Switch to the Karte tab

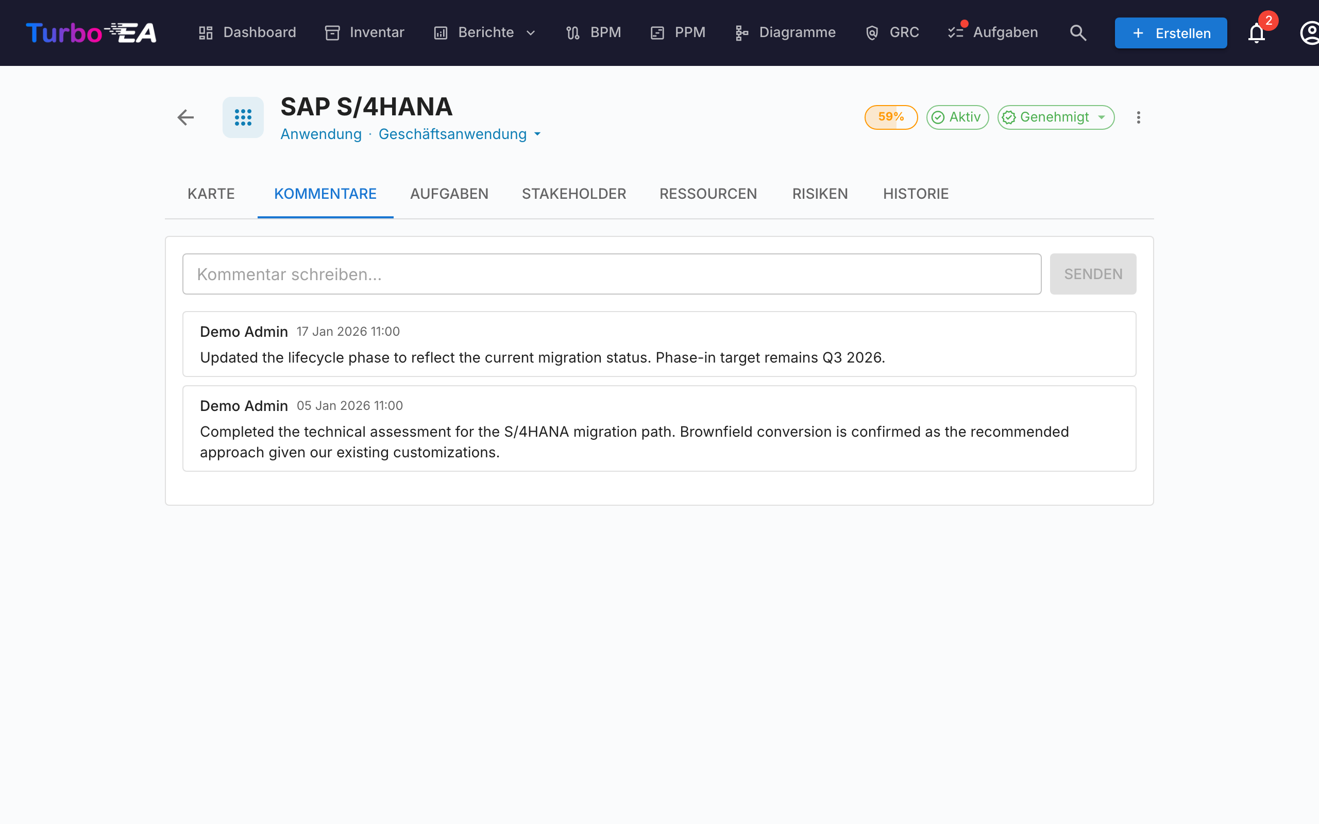(x=211, y=194)
